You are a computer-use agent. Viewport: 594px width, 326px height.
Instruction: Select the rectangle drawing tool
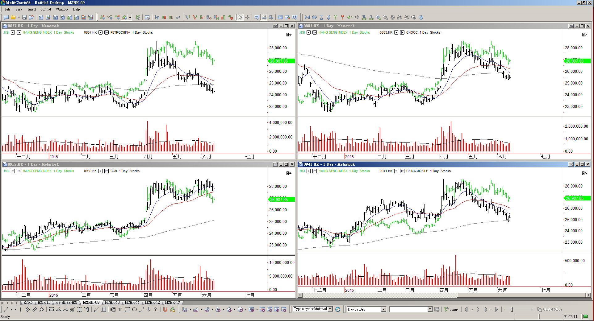click(x=127, y=310)
